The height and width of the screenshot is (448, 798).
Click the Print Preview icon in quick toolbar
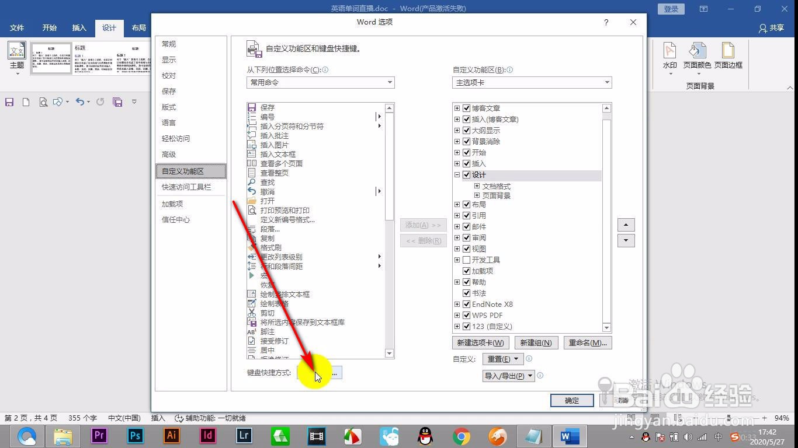(43, 102)
